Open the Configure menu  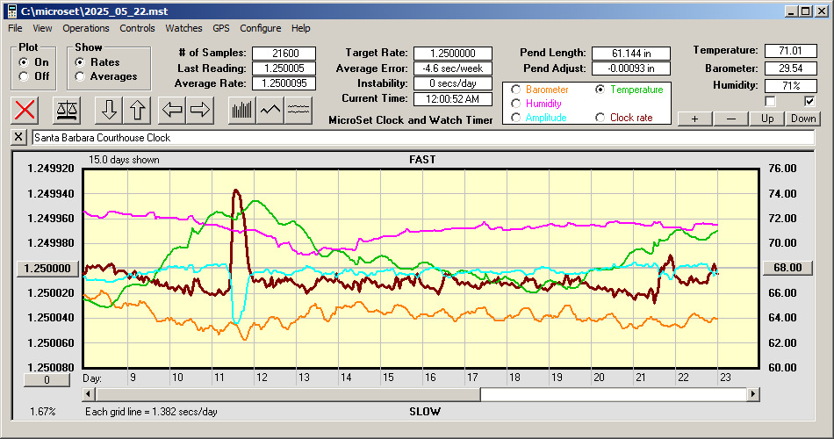click(x=261, y=28)
